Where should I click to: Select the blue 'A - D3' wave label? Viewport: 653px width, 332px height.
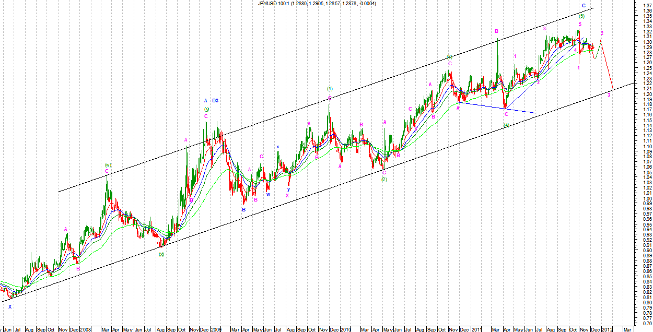coord(211,100)
